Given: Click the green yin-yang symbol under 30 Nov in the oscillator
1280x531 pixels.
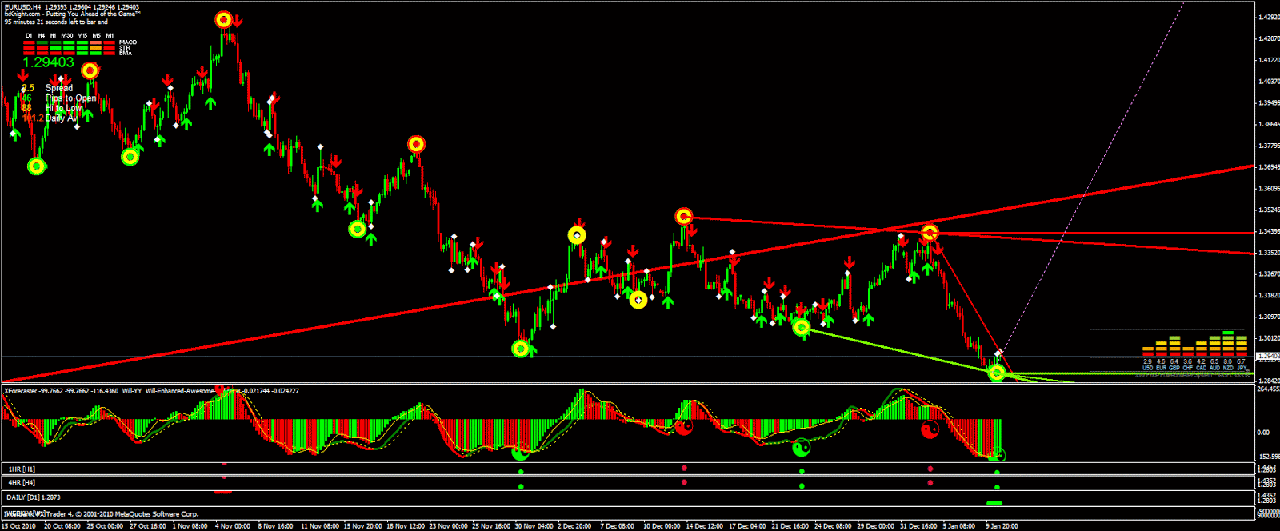Looking at the screenshot, I should 521,453.
